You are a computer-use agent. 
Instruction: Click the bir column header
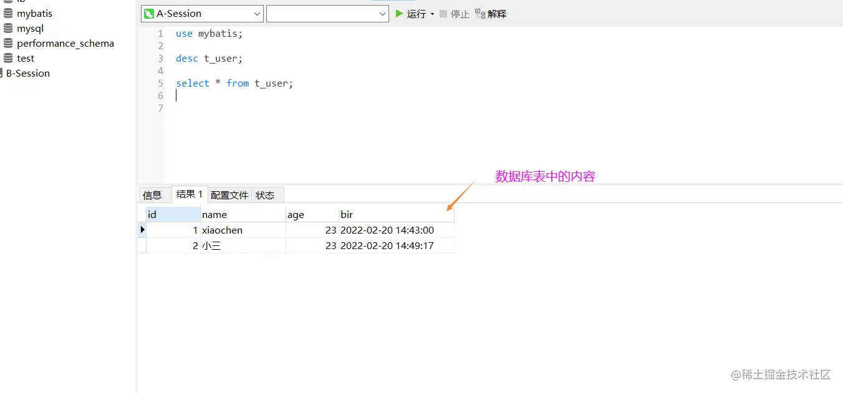pos(397,214)
